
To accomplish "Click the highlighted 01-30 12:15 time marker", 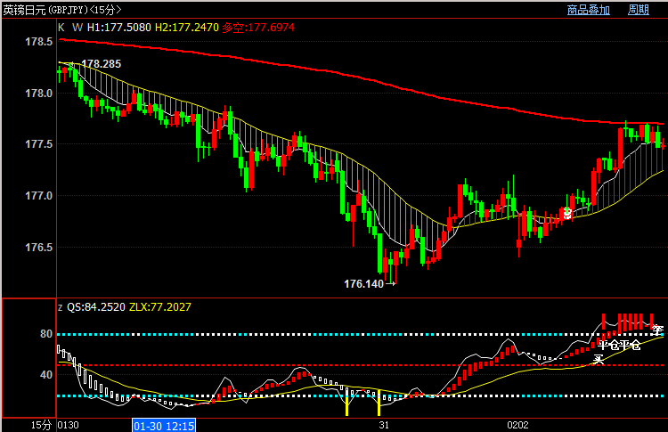I will (164, 426).
